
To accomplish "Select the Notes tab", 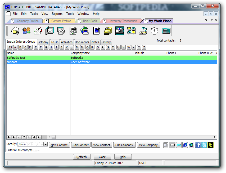I will pyautogui.click(x=96, y=42).
